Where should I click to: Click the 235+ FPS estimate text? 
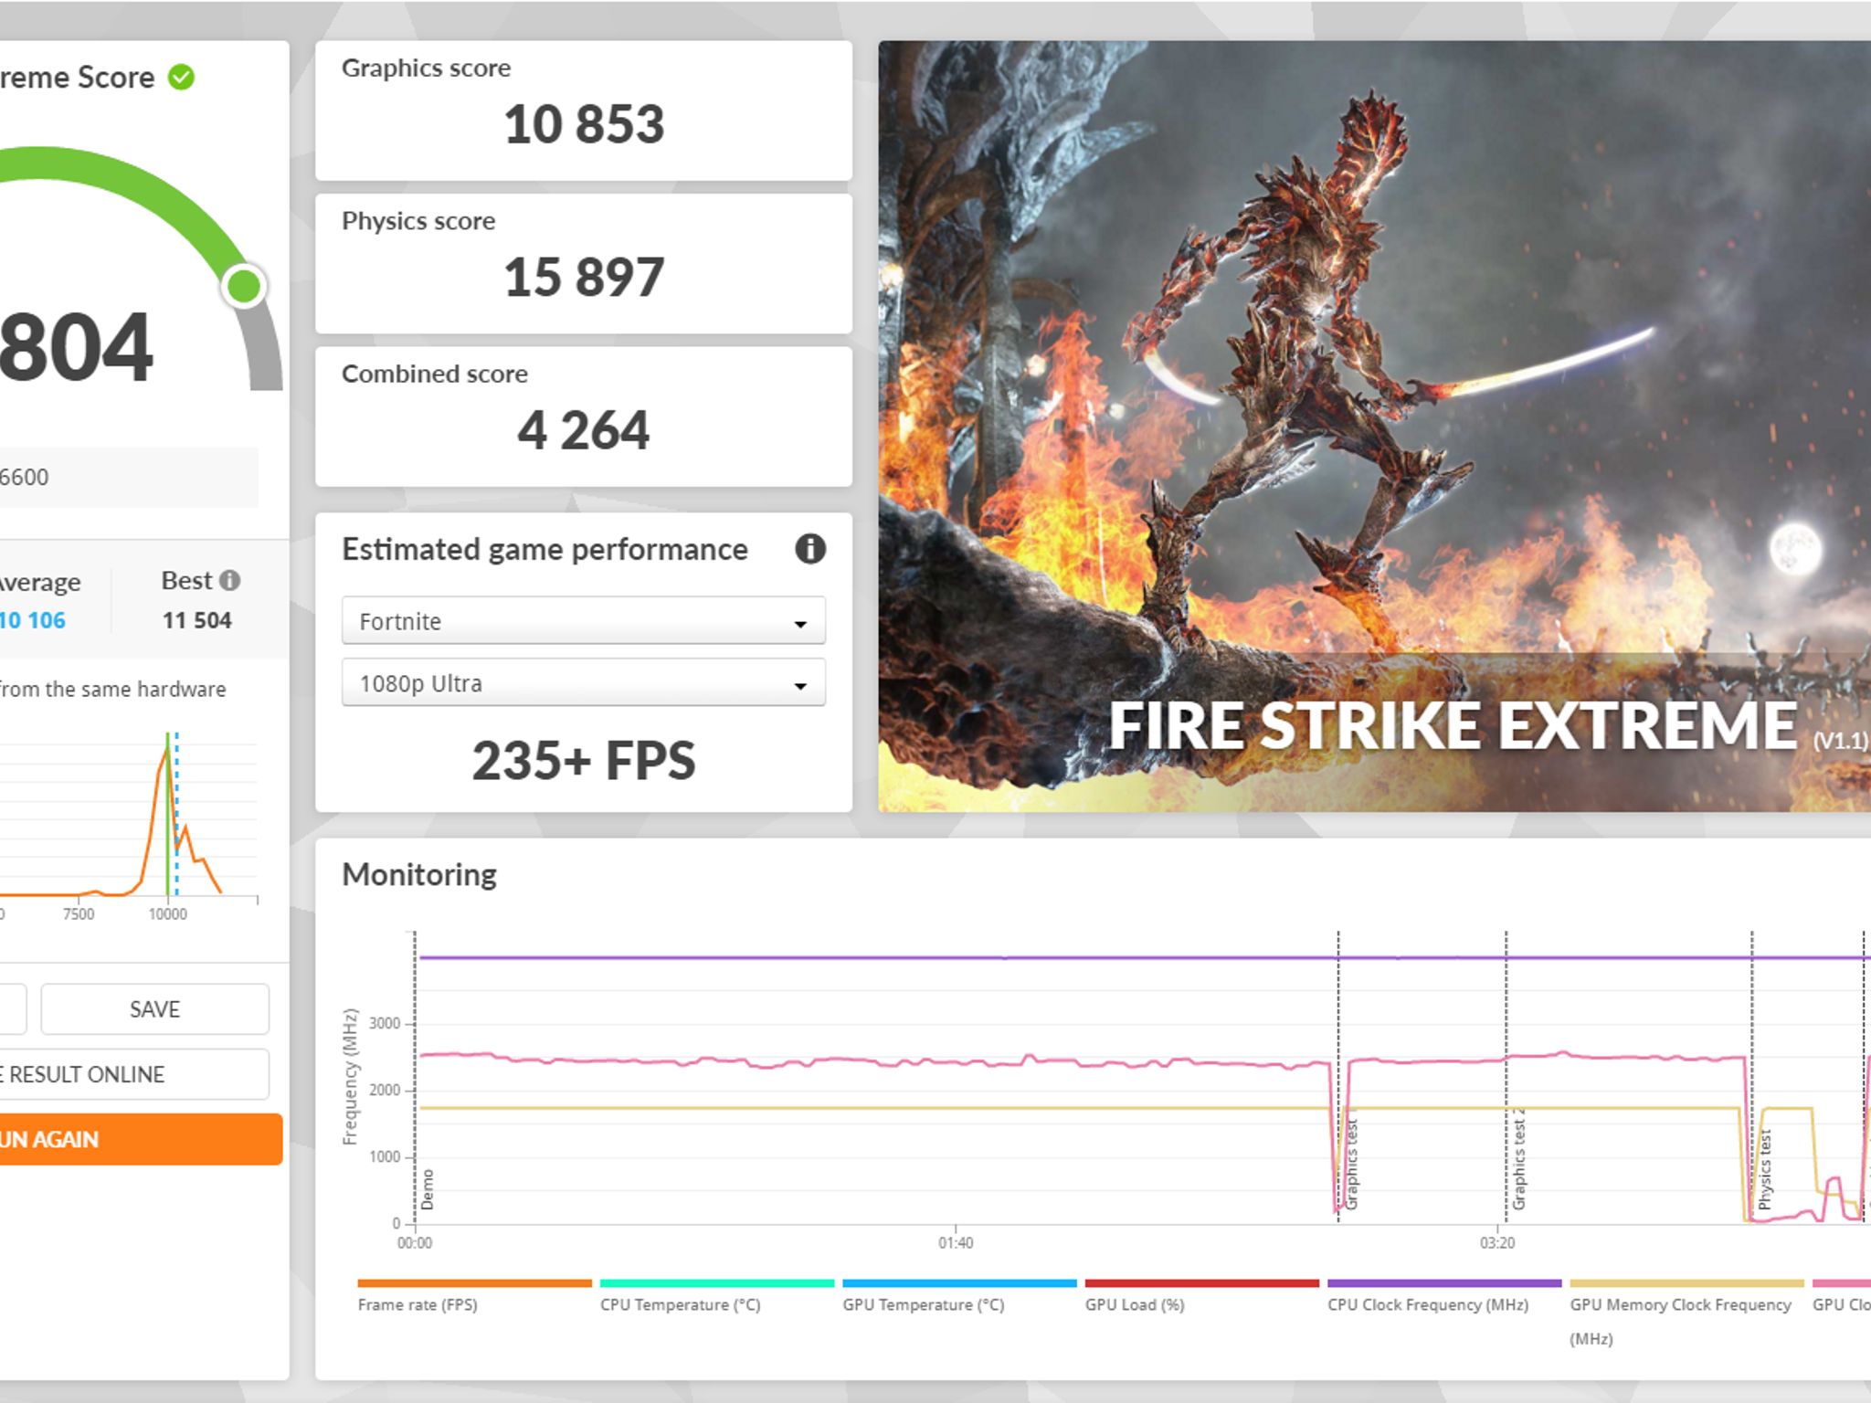point(584,760)
